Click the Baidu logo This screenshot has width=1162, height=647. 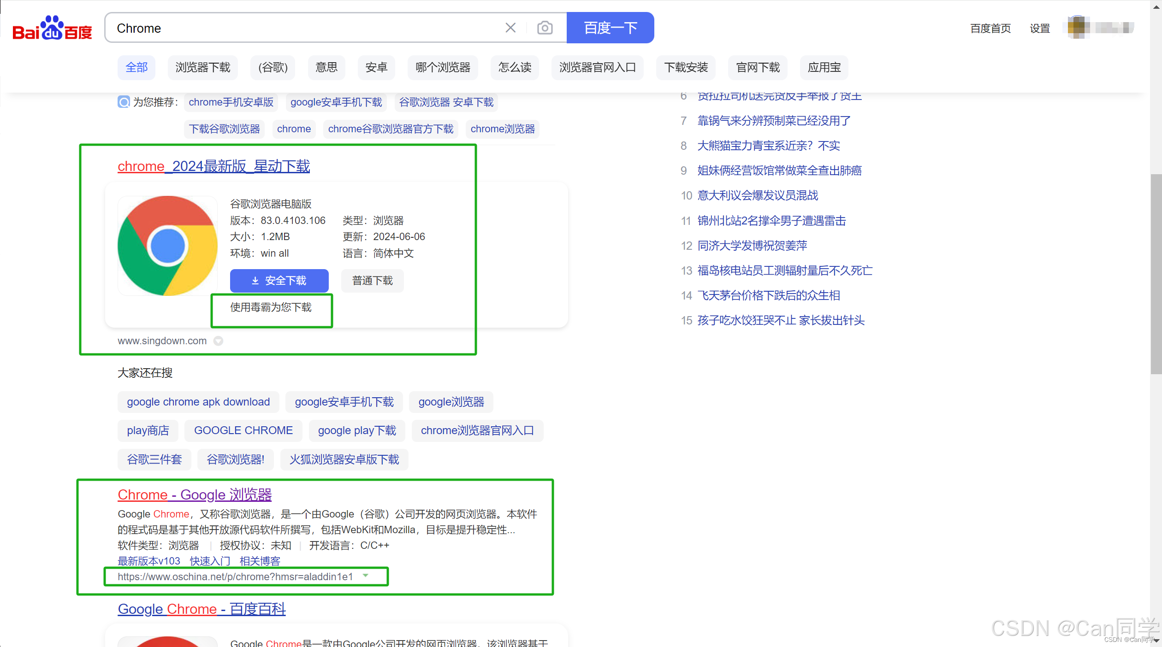pyautogui.click(x=52, y=29)
